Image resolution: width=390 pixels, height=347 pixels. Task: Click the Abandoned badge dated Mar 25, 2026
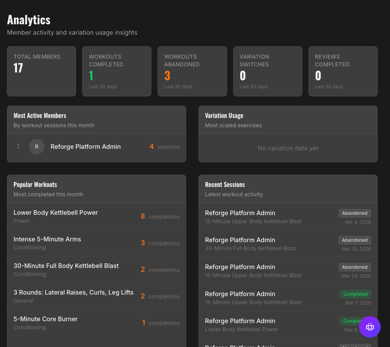click(355, 240)
